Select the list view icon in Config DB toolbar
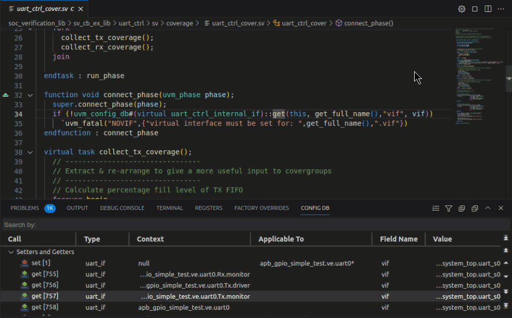The height and width of the screenshot is (318, 512). [436, 208]
